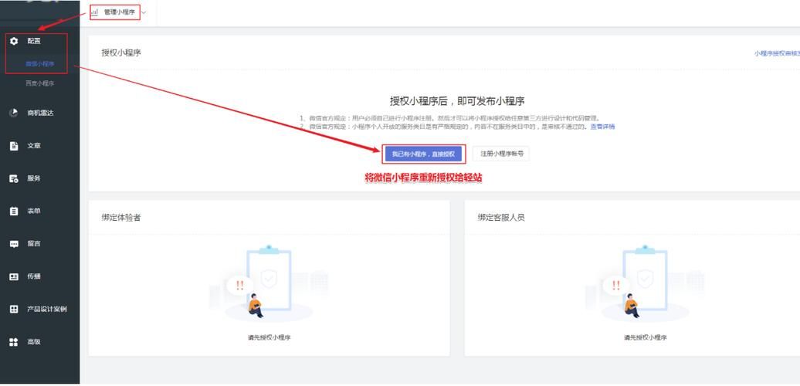Click 注册小程序帐号 button
Viewport: 800px width, 386px height.
[501, 154]
